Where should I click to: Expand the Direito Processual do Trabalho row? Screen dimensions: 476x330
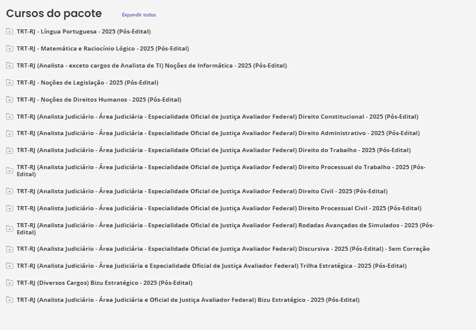(9, 170)
